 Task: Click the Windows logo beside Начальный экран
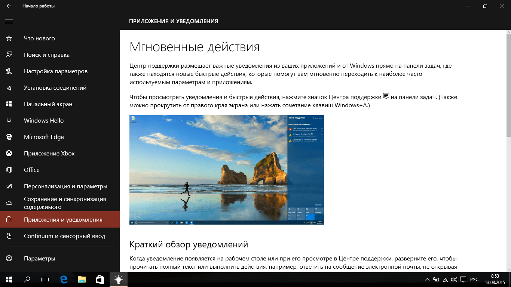click(9, 104)
